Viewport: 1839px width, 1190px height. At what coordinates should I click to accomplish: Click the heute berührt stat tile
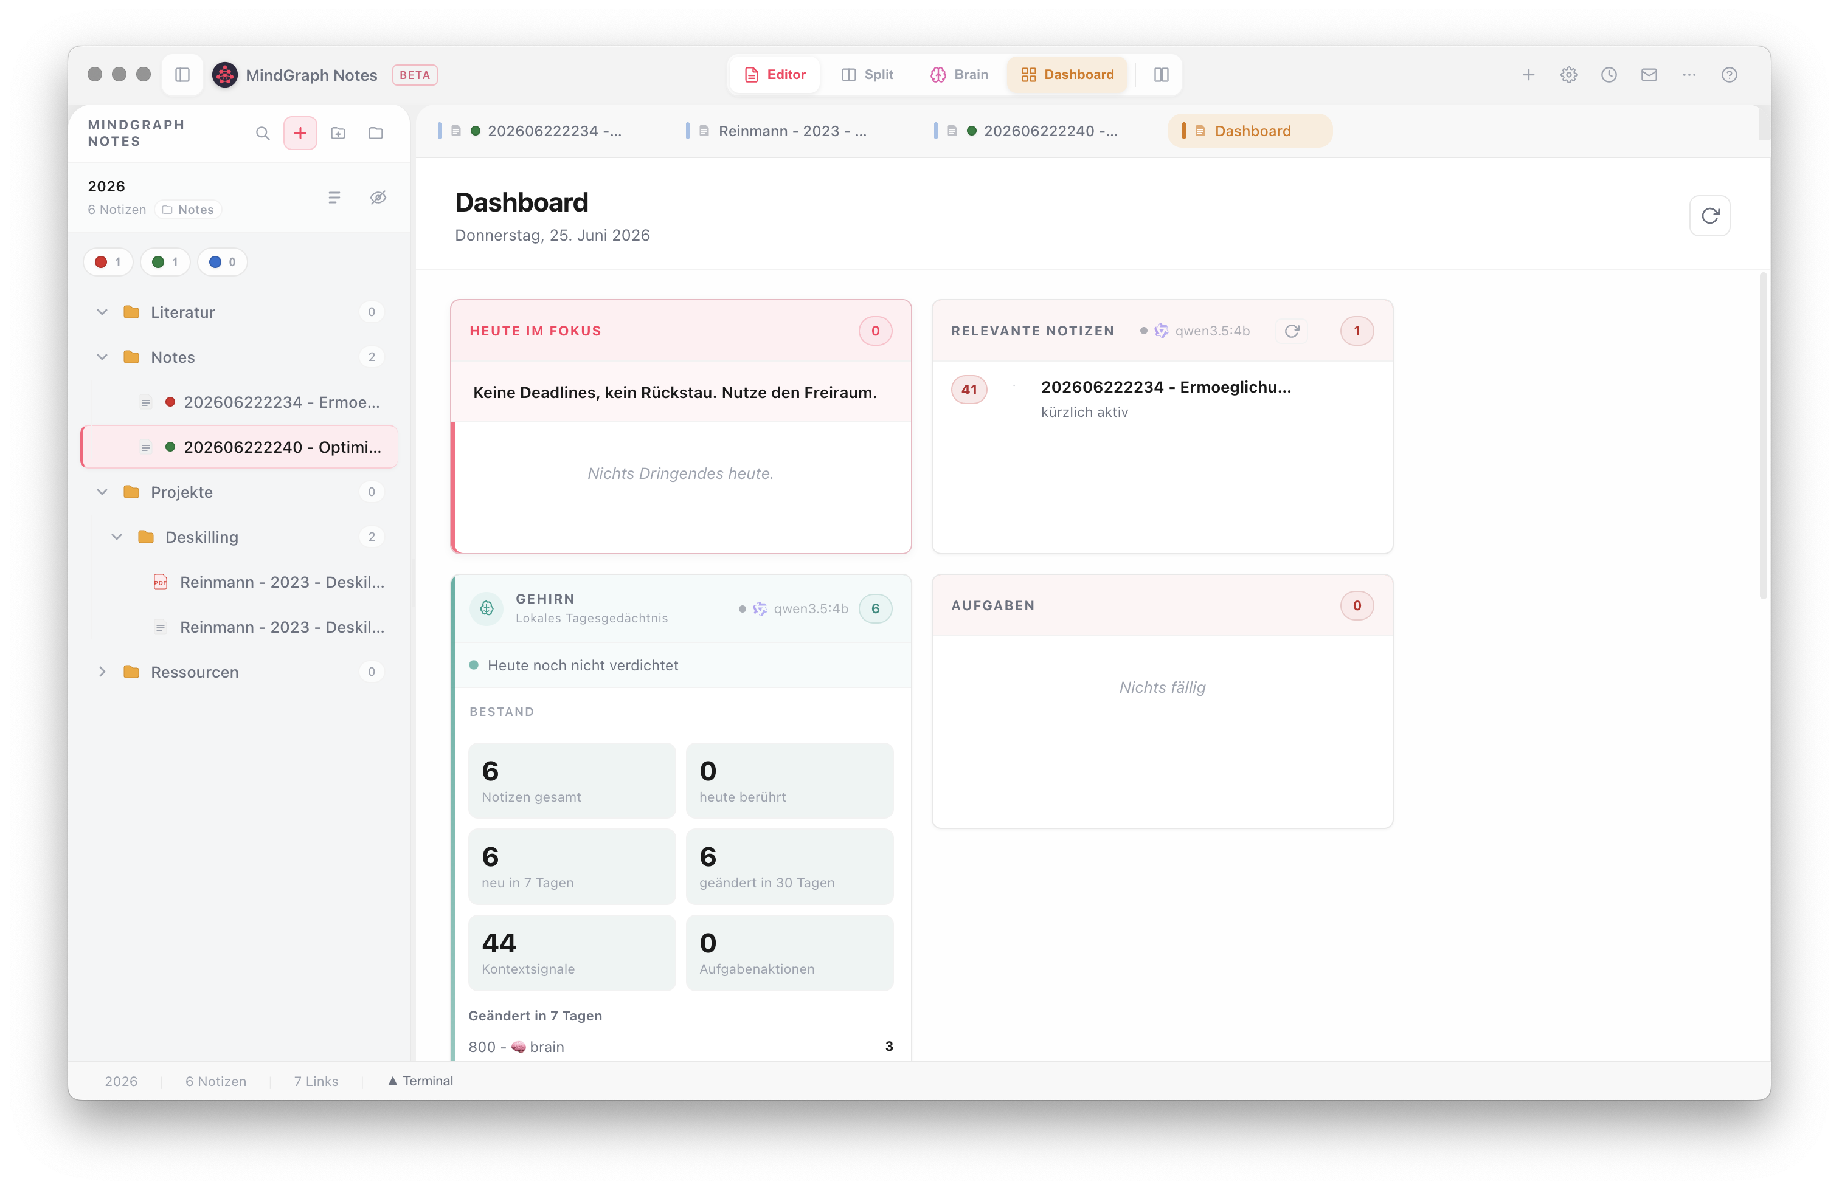pyautogui.click(x=790, y=781)
